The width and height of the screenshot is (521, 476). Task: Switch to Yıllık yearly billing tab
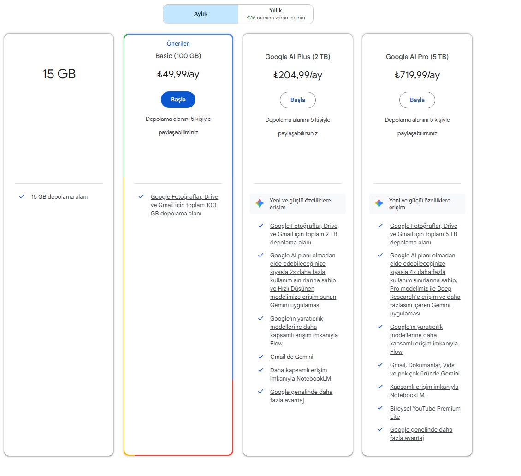275,14
